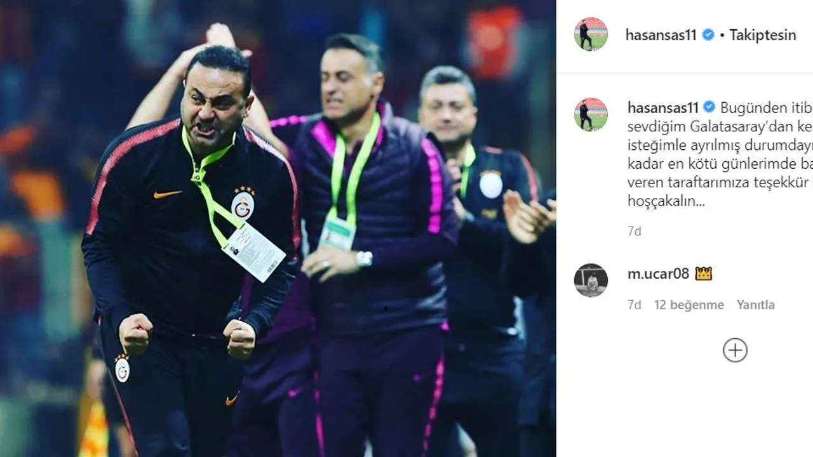
Task: Open the hasansas11 avatar in the post header
Action: (591, 34)
